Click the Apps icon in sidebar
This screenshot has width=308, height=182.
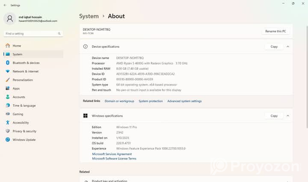tap(8, 88)
